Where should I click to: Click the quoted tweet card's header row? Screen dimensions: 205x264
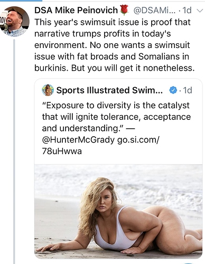point(117,90)
